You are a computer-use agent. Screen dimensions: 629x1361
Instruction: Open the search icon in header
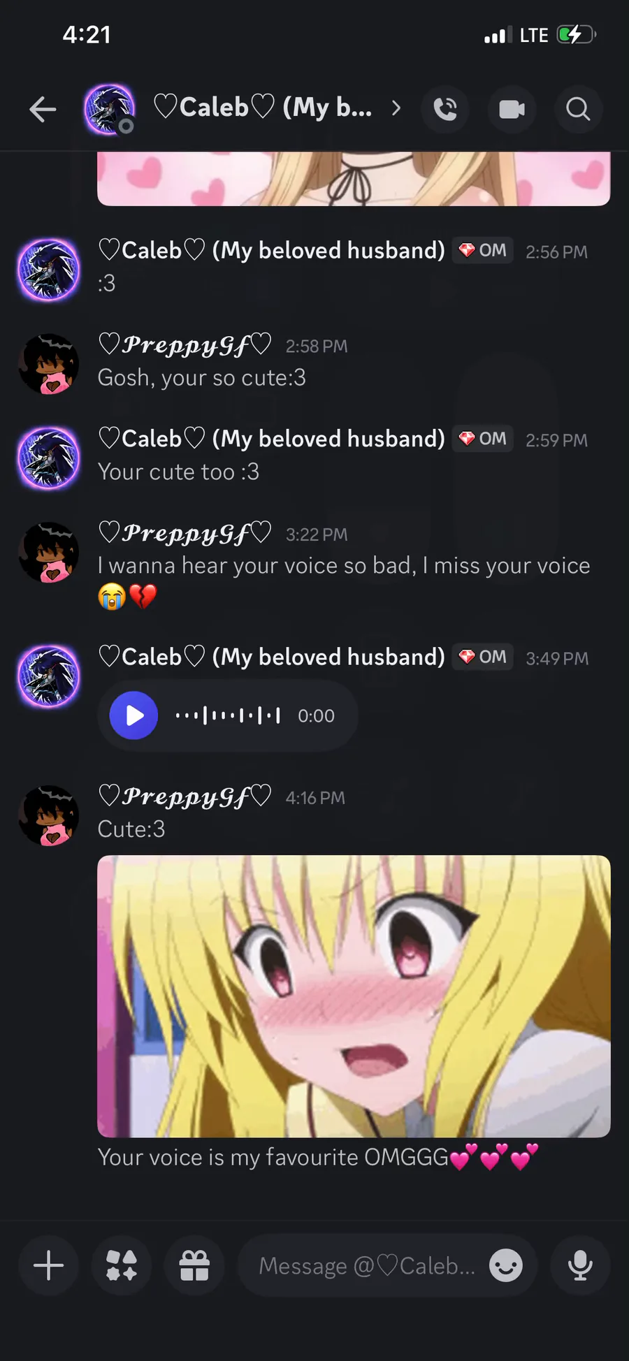point(578,109)
